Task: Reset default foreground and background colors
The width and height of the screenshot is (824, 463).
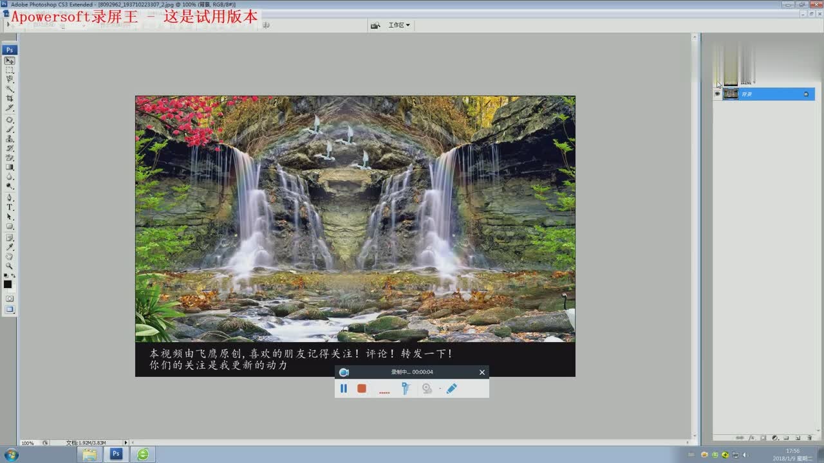Action: pos(6,276)
